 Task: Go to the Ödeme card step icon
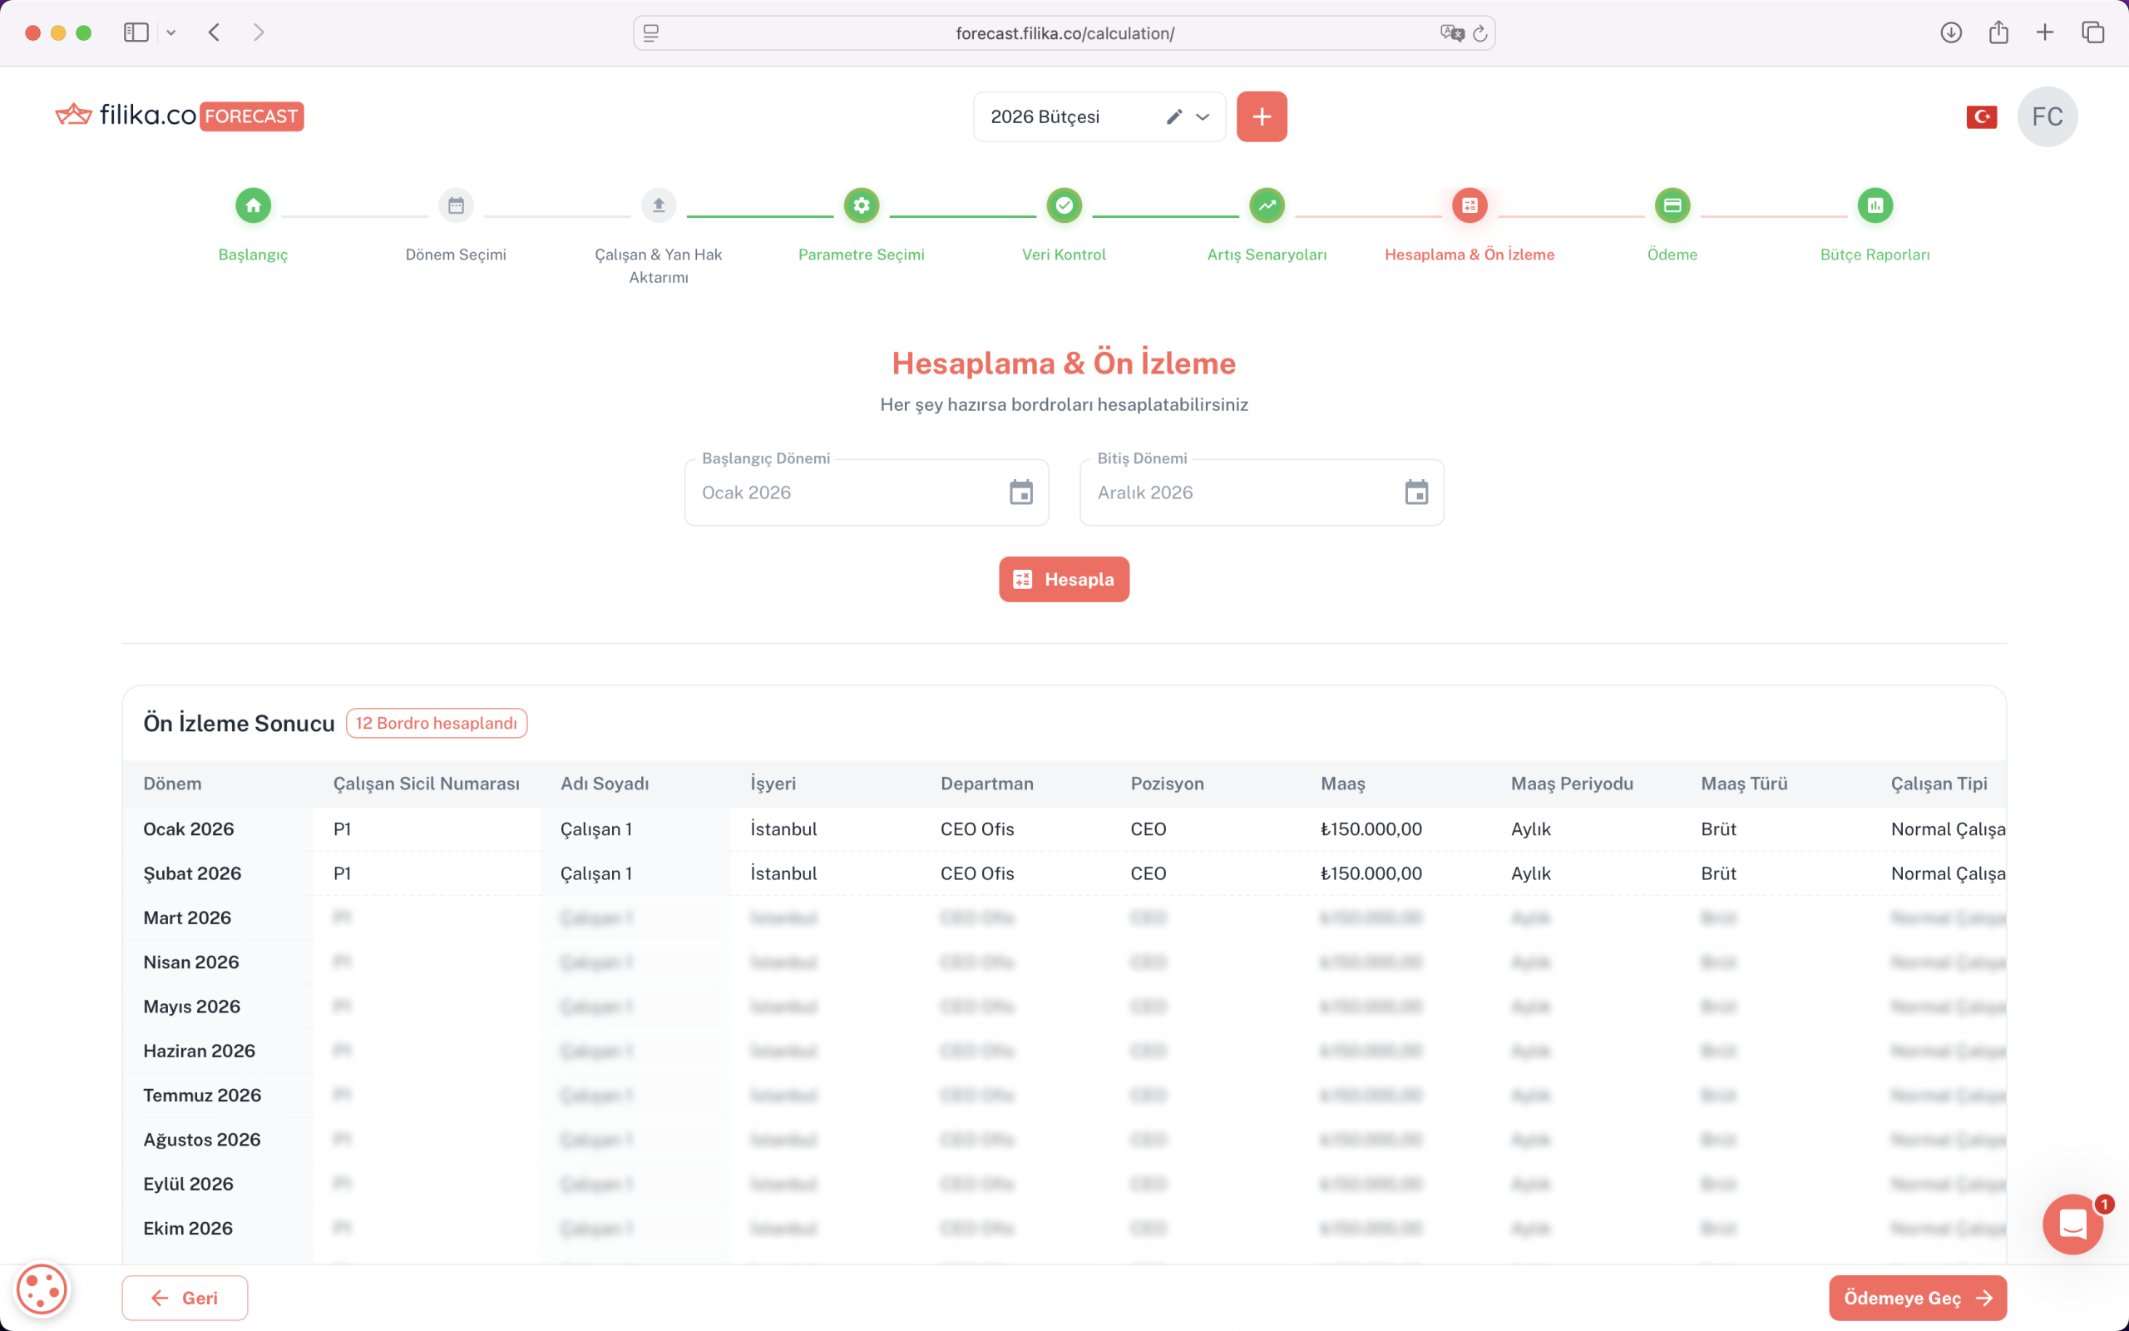[1672, 205]
